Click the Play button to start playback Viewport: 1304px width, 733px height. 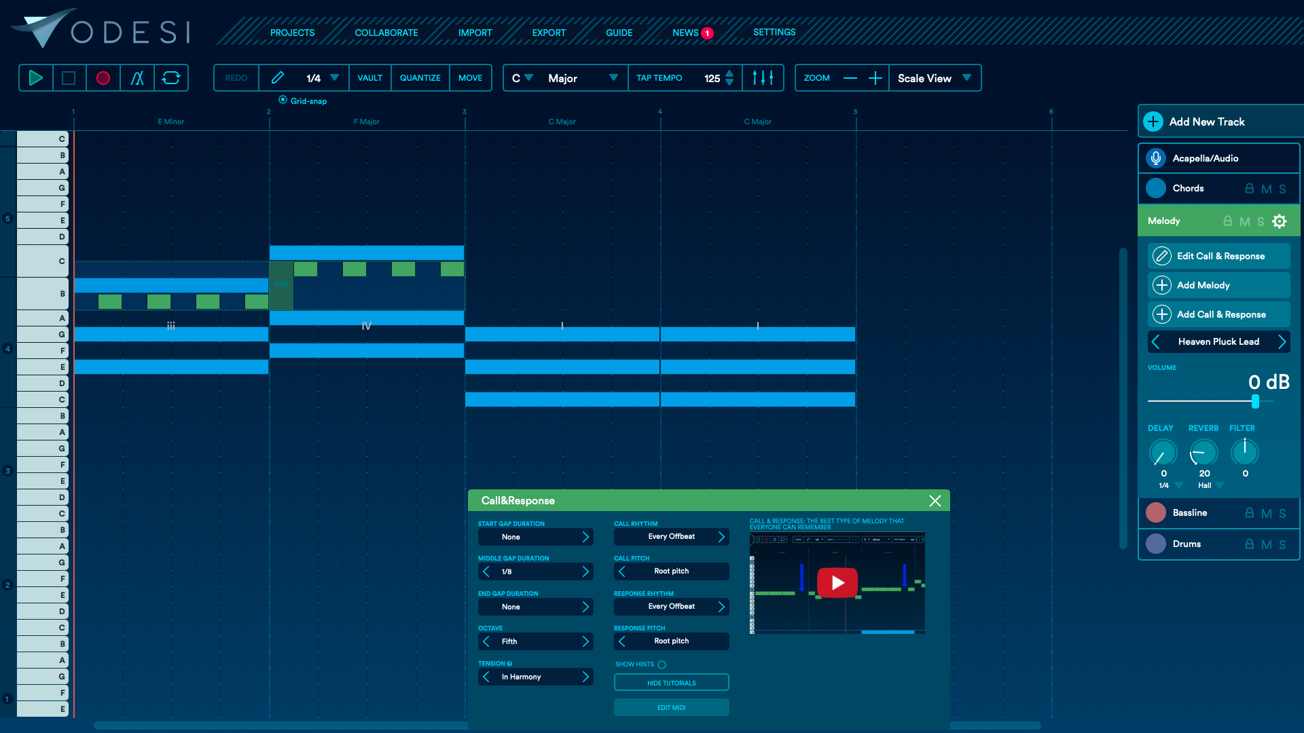(36, 78)
